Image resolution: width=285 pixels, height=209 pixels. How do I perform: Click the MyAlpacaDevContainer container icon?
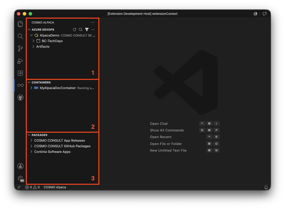(x=36, y=88)
